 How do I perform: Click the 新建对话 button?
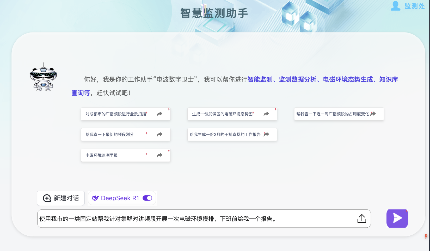61,198
